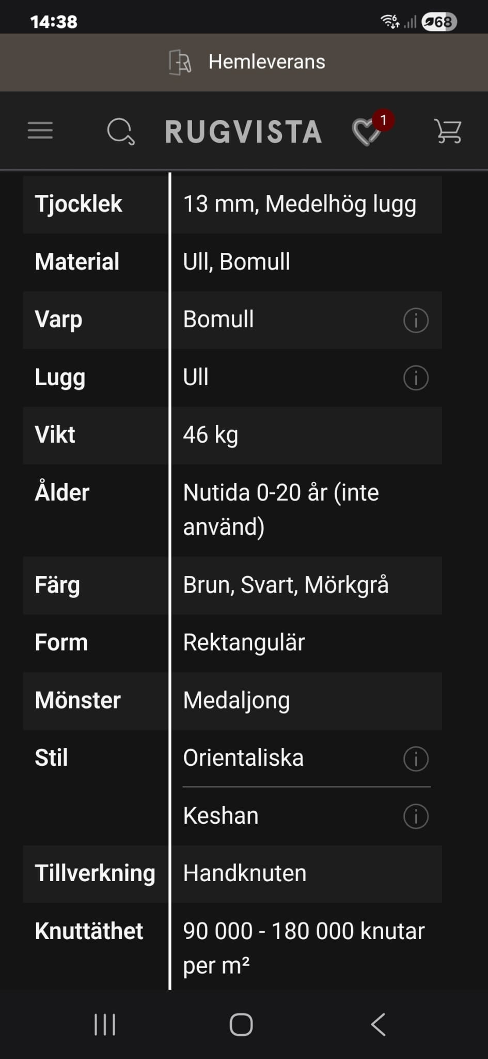Screen dimensions: 488x1059
Task: Tap the Medaljong pattern value
Action: click(237, 701)
